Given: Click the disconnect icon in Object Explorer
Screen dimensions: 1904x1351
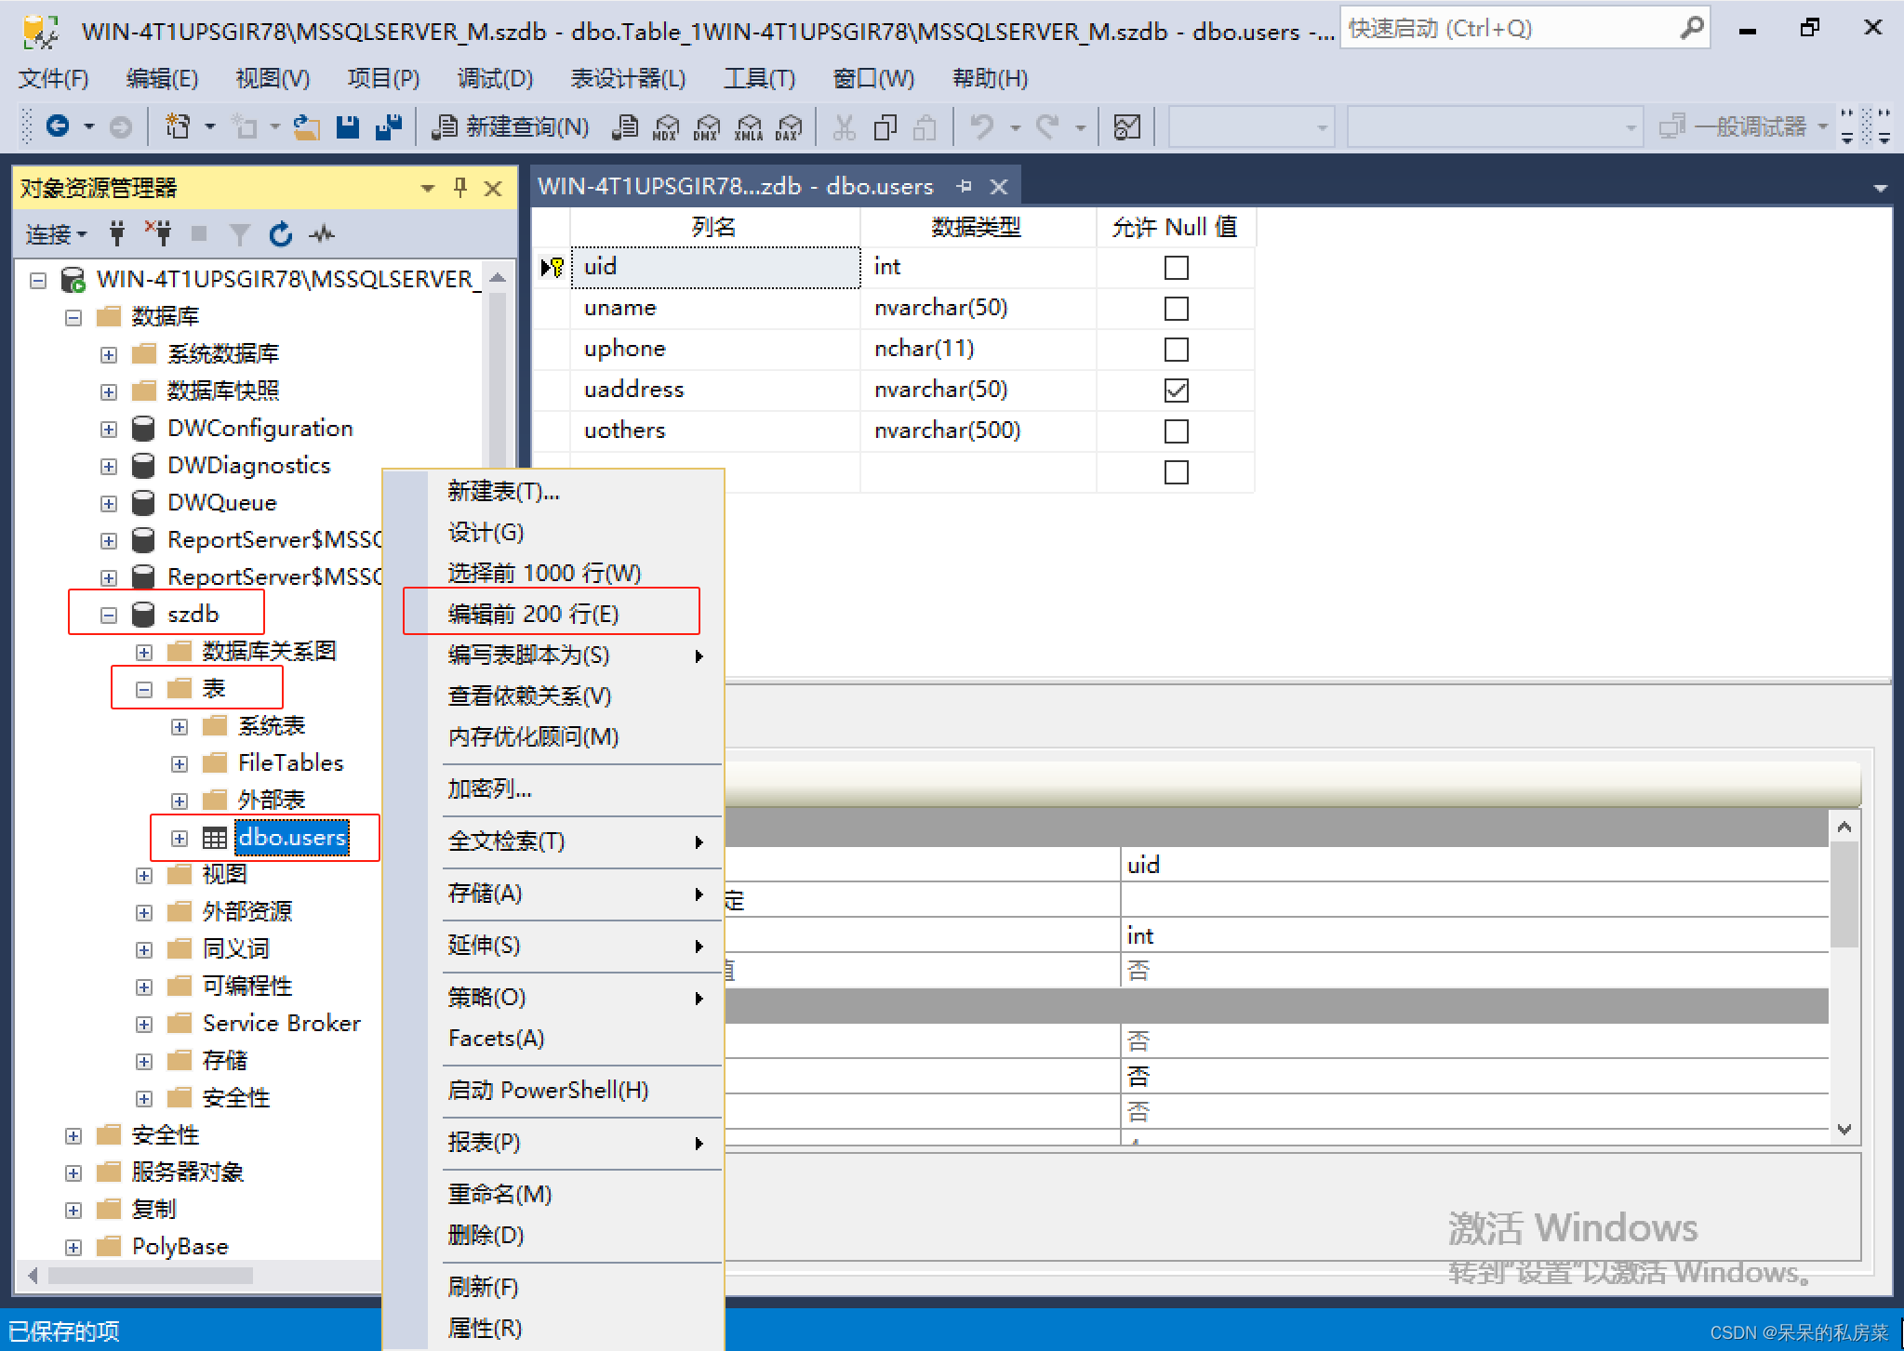Looking at the screenshot, I should click(158, 233).
